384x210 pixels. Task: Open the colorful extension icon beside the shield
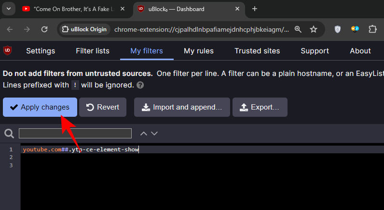click(355, 29)
